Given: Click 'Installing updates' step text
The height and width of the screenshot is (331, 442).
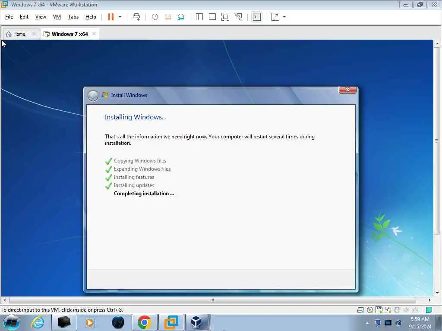Looking at the screenshot, I should [x=134, y=185].
